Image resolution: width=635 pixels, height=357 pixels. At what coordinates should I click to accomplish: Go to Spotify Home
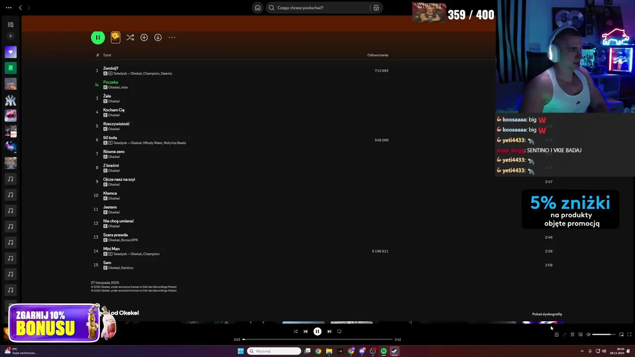pyautogui.click(x=257, y=7)
